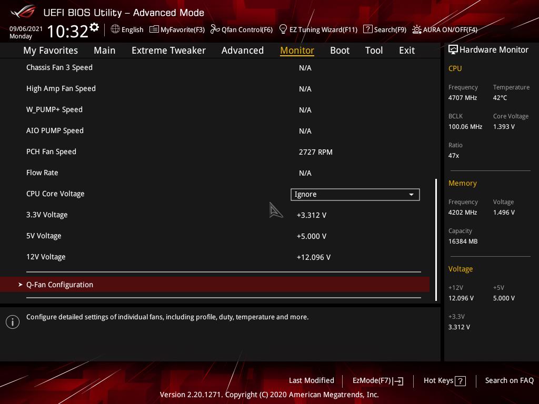
Task: Open MyFavorite(F3) list icon
Action: 154,29
